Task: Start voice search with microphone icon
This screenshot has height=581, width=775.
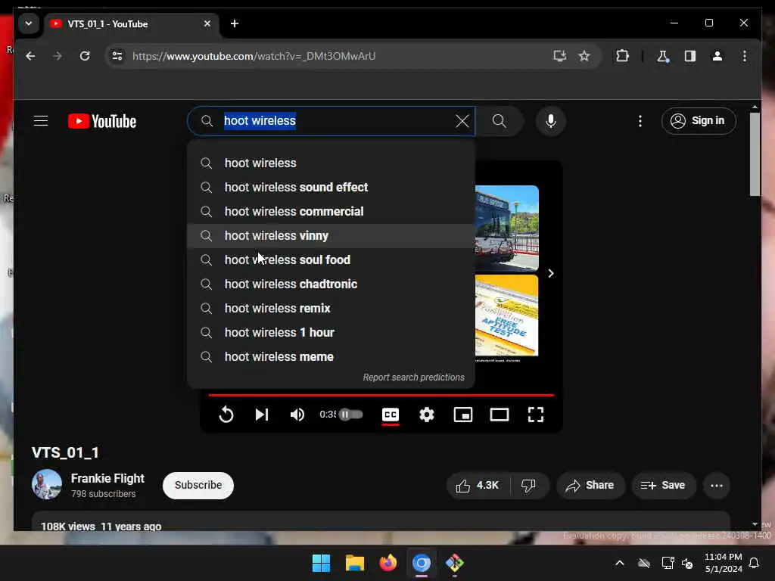Action: (551, 121)
